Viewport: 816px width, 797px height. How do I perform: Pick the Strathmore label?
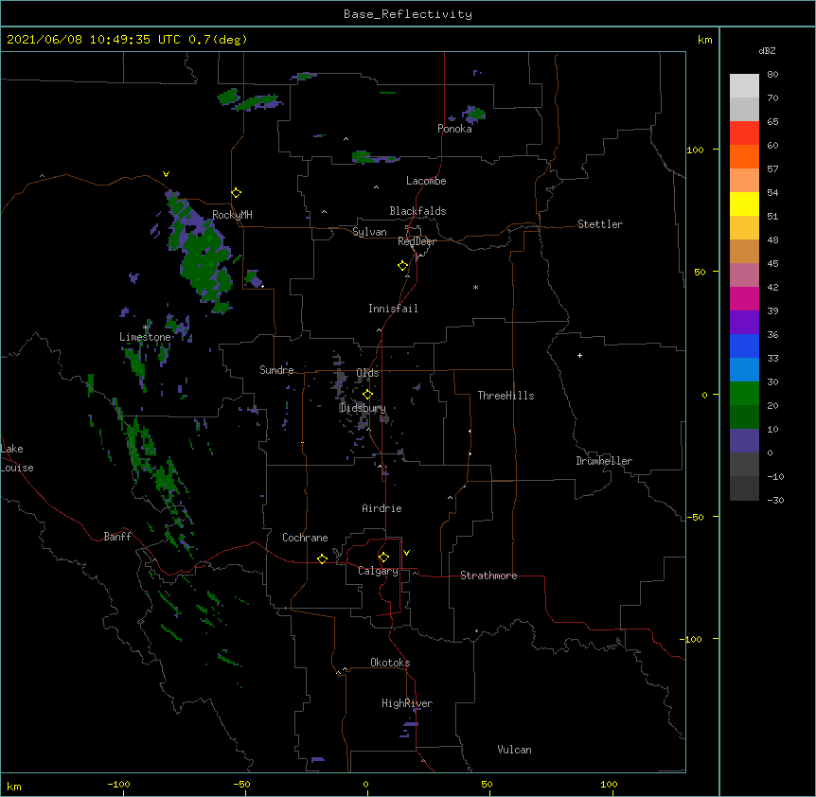[x=488, y=576]
